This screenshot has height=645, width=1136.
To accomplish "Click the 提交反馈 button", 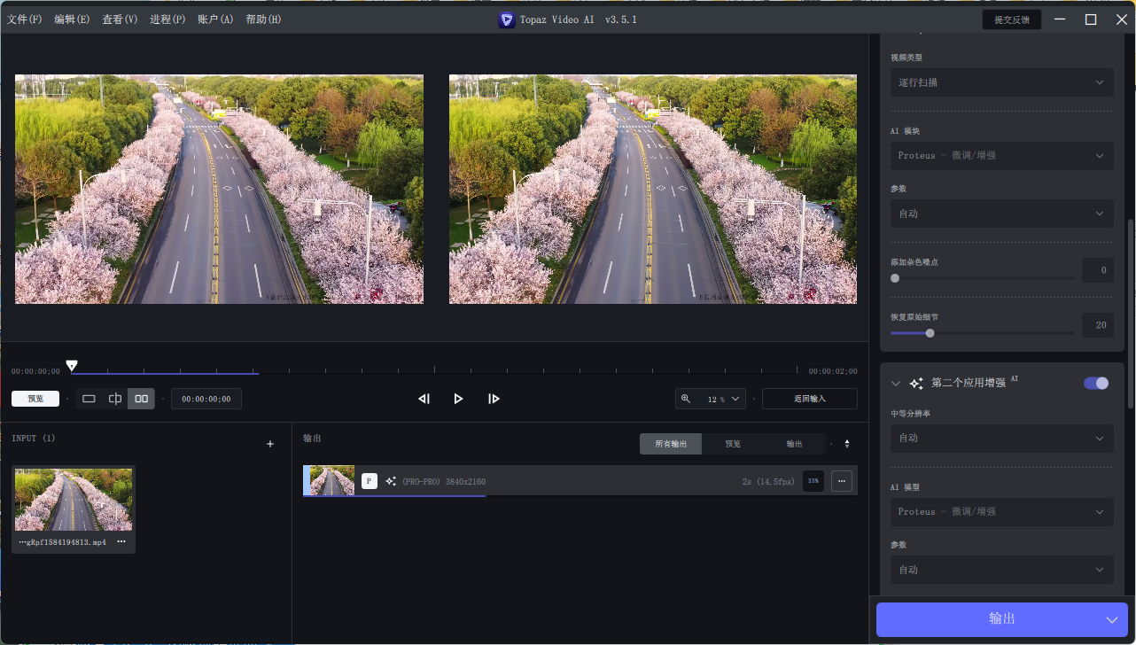I will (1012, 19).
